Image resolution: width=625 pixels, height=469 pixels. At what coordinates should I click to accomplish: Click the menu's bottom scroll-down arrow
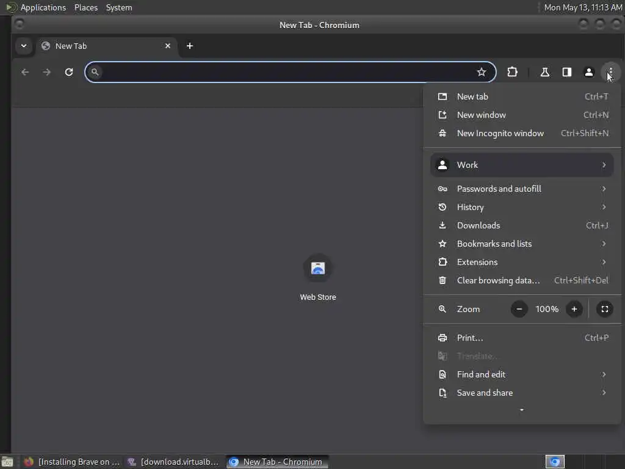click(x=522, y=410)
